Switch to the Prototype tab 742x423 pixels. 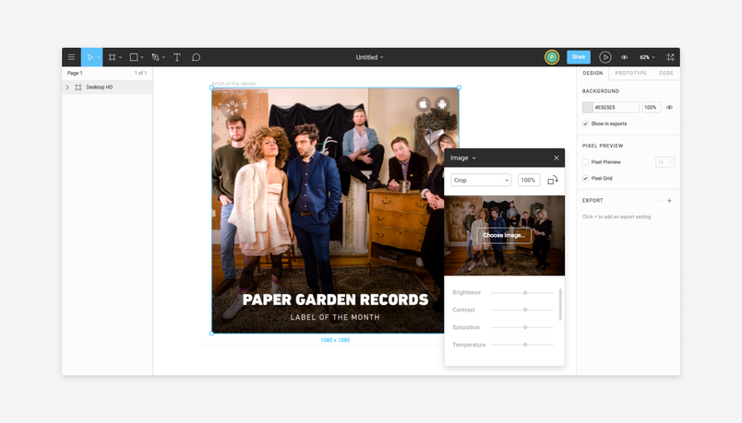coord(631,73)
